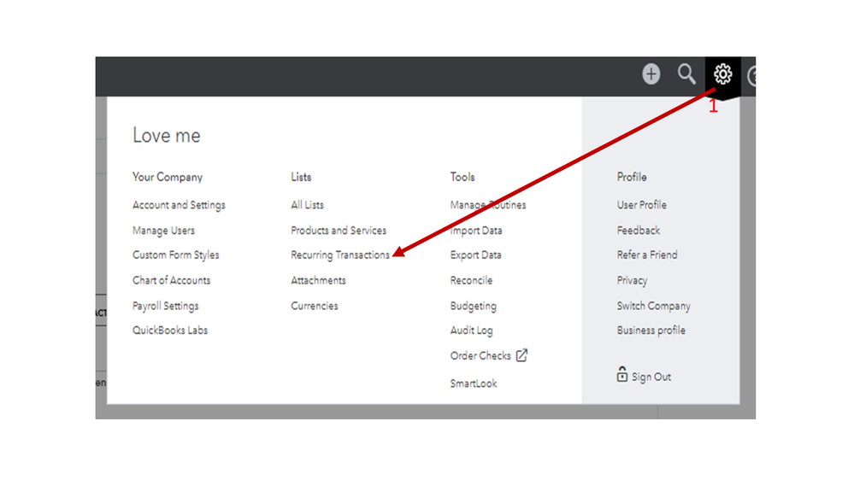Open User Profile link

coord(641,205)
